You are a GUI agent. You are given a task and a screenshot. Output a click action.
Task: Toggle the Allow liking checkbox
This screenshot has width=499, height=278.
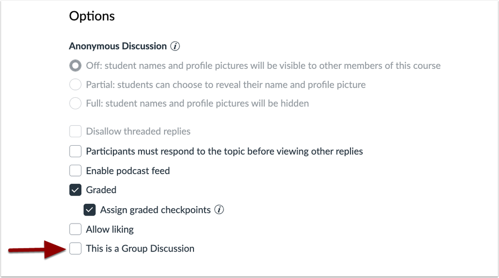click(75, 229)
